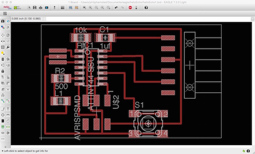This screenshot has height=154, width=255.
Task: Click the Print icon in the toolbar
Action: pos(41,8)
